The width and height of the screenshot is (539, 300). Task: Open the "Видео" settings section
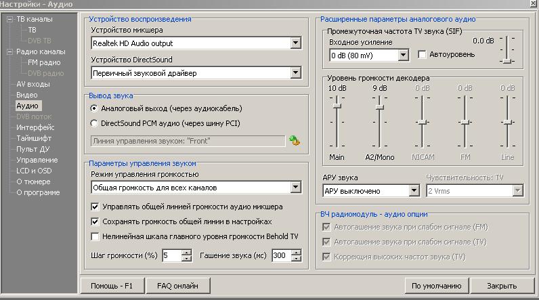[27, 95]
